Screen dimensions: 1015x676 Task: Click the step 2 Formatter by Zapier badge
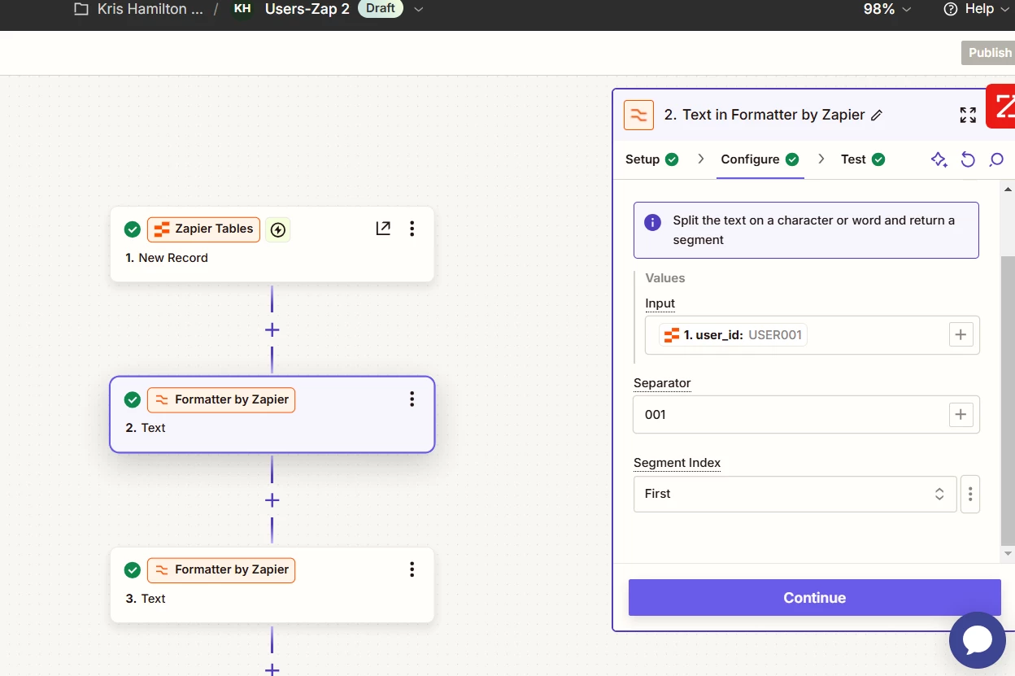tap(221, 399)
